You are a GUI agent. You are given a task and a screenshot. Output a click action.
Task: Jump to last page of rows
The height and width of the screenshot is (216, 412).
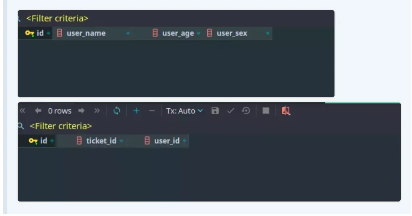(97, 111)
